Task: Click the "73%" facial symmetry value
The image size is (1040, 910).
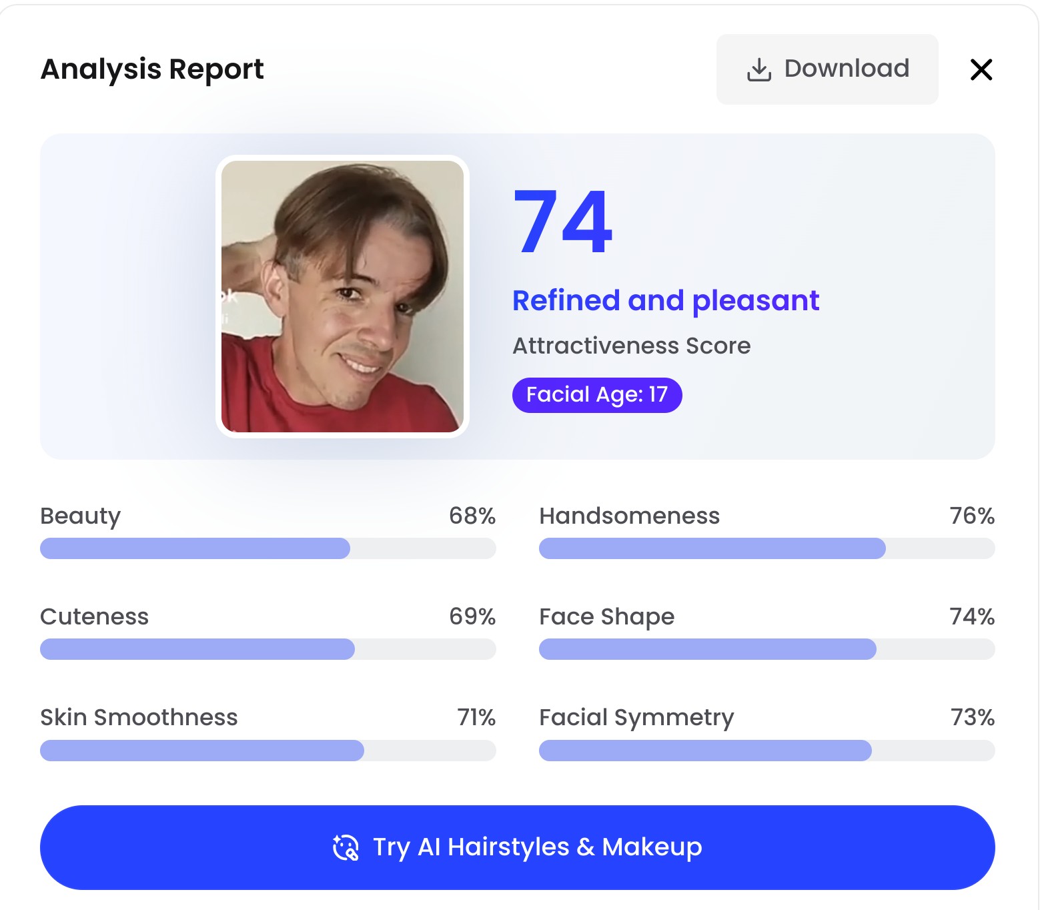Action: coord(972,717)
